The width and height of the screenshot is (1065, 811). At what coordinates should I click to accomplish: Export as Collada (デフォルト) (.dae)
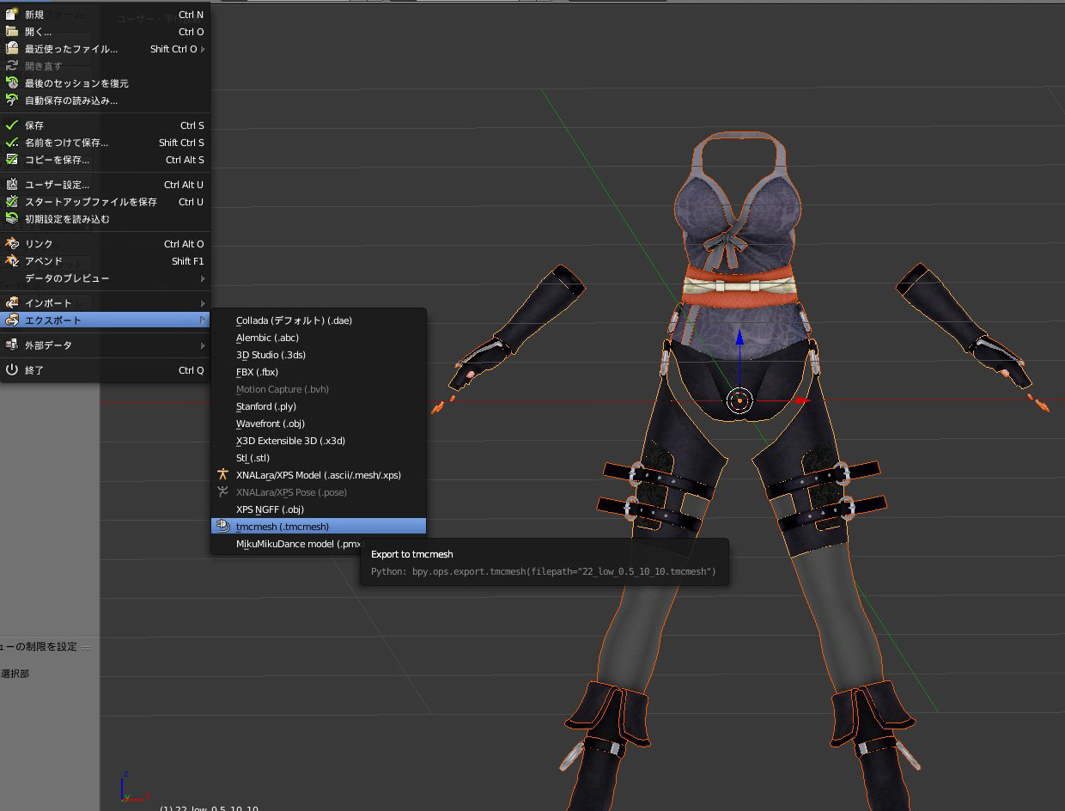319,320
